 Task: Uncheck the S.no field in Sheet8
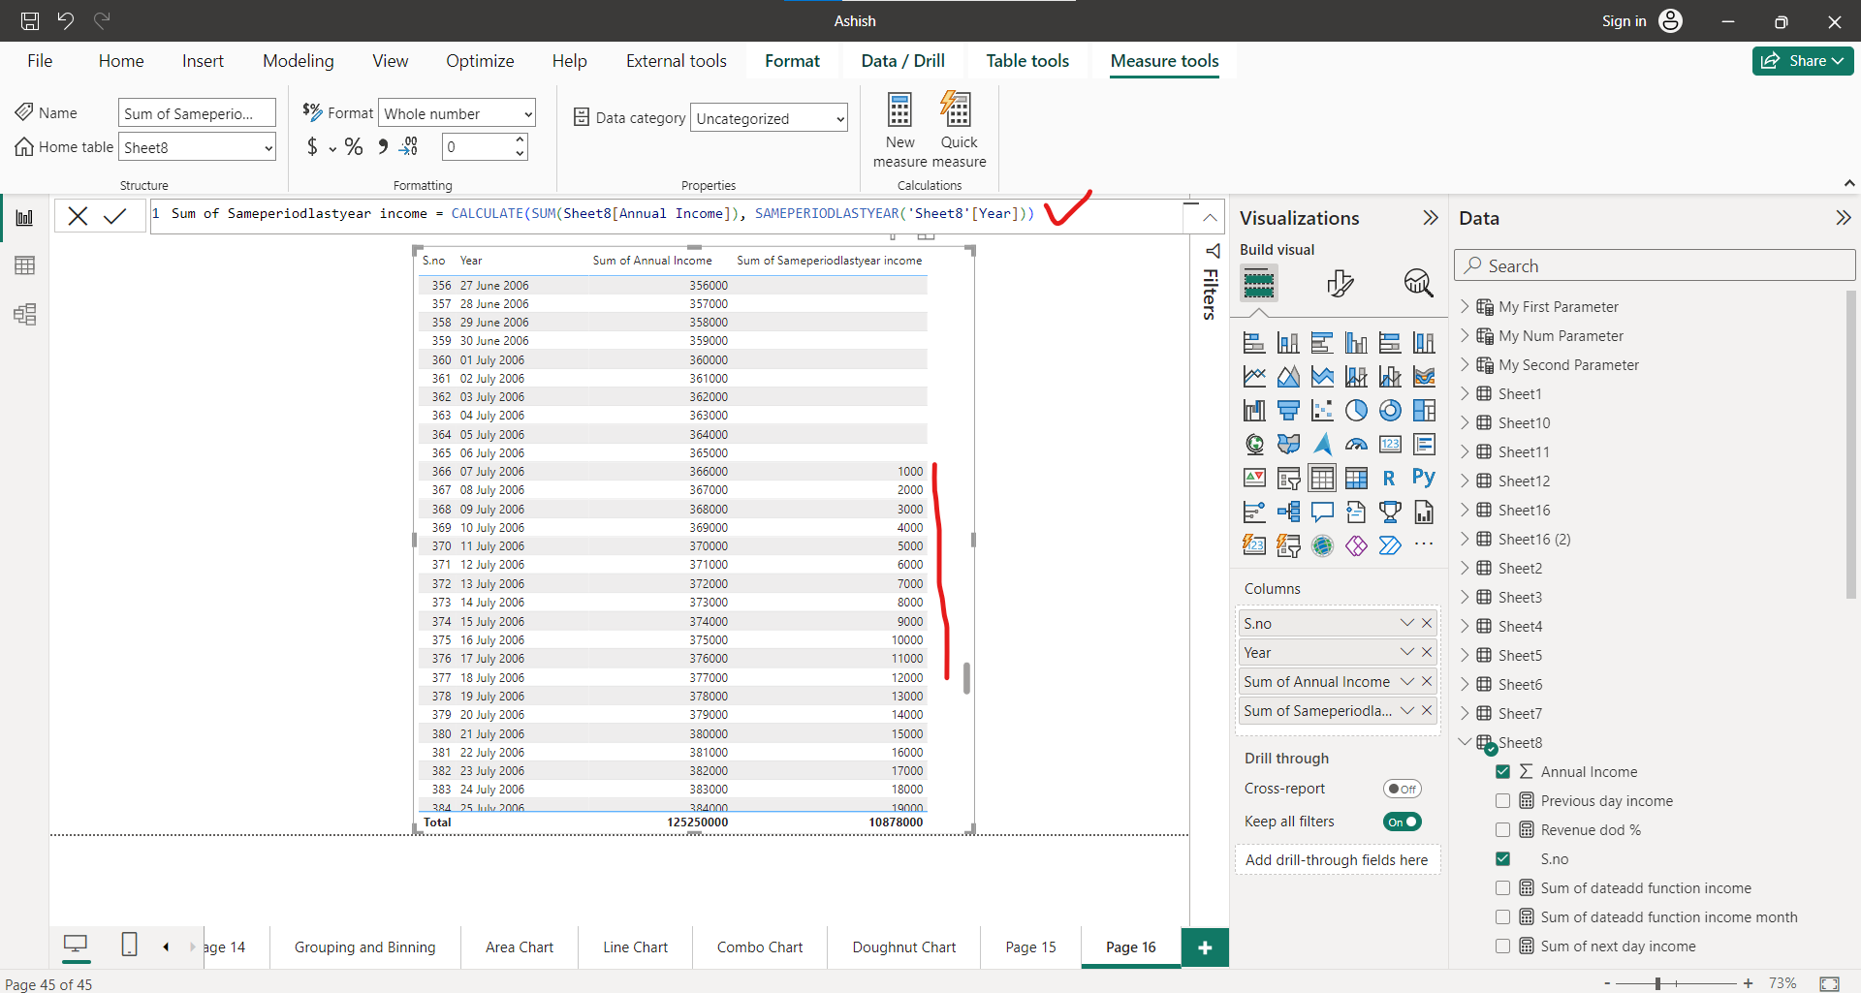click(x=1503, y=858)
